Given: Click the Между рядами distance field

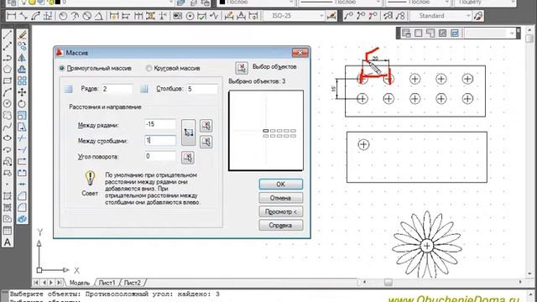Looking at the screenshot, I should [160, 124].
